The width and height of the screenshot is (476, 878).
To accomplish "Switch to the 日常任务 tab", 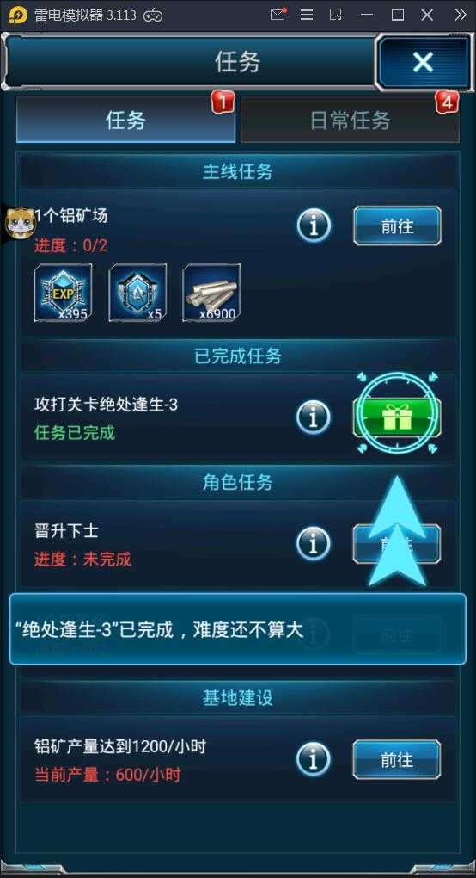I will pyautogui.click(x=350, y=121).
